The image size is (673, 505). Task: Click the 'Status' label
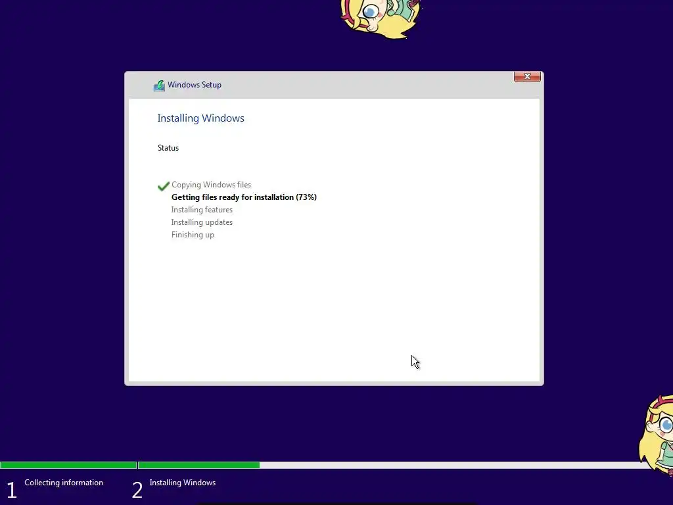click(168, 148)
